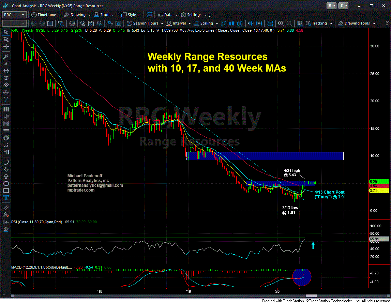Open the Data menu

(165, 15)
